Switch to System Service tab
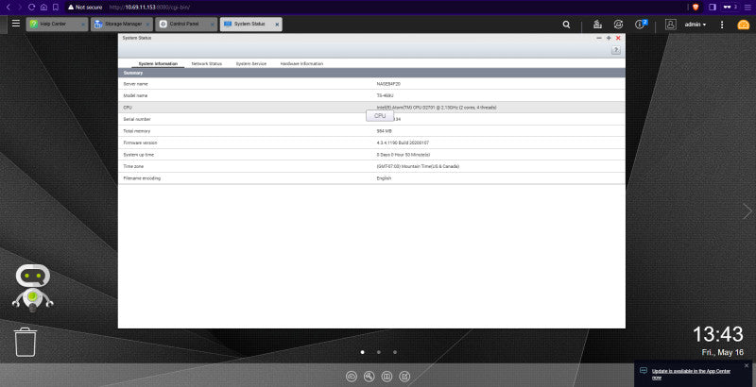Image resolution: width=756 pixels, height=387 pixels. tap(250, 63)
